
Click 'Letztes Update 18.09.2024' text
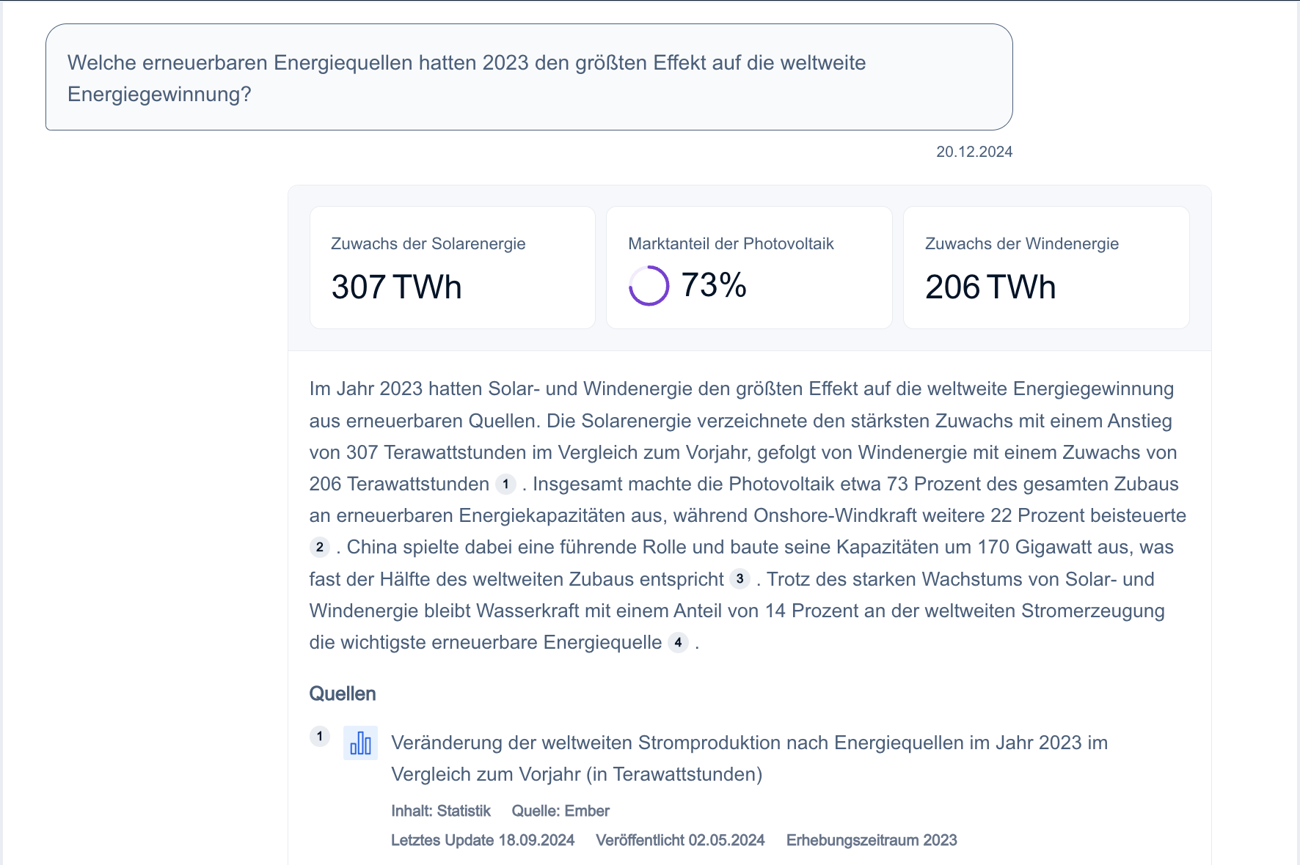click(x=483, y=840)
